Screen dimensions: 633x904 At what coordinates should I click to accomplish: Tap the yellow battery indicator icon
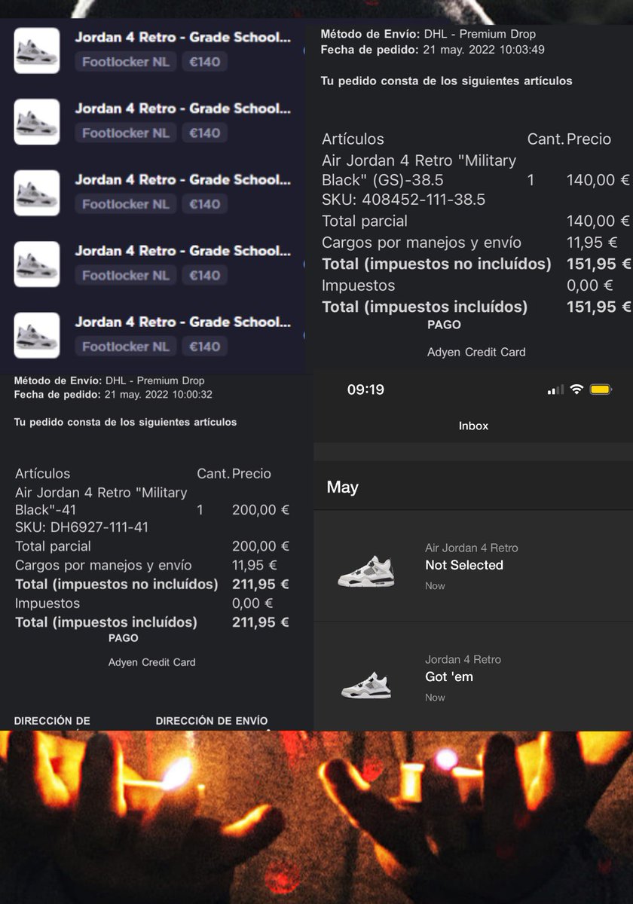601,389
